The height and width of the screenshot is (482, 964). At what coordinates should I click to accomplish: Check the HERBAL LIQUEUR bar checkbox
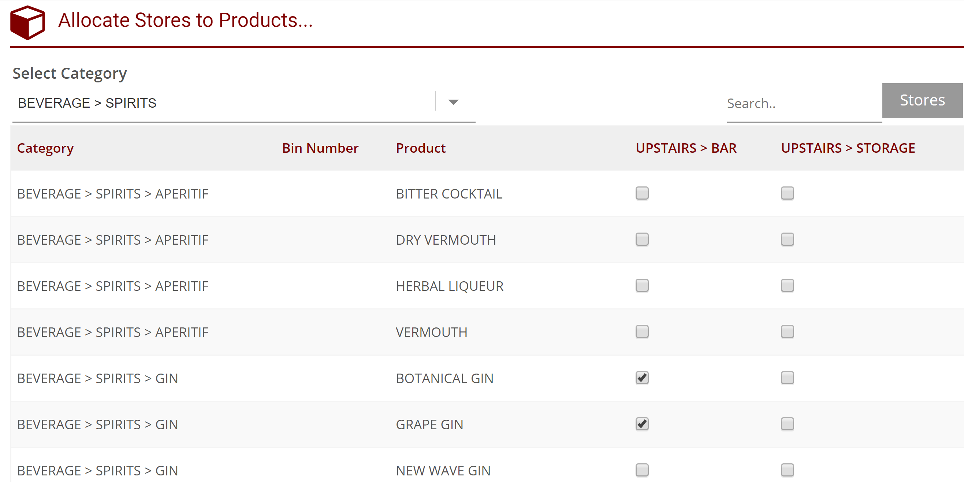pos(642,286)
